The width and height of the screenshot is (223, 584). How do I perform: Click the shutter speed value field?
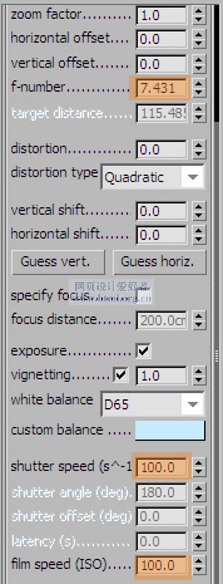[162, 467]
